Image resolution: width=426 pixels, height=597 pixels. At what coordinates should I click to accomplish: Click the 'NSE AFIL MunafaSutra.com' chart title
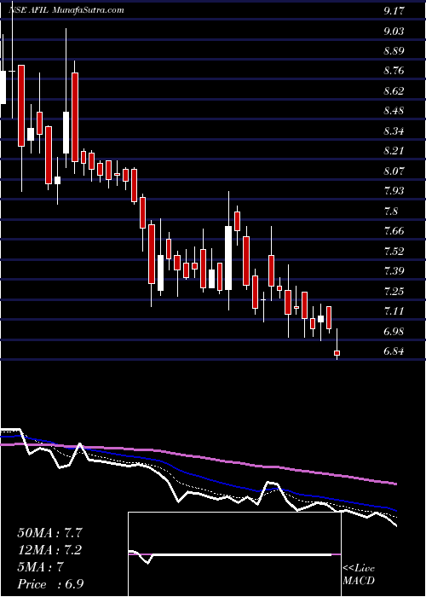click(66, 10)
